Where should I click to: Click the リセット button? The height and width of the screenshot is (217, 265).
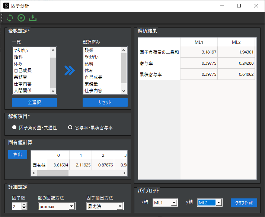point(105,102)
